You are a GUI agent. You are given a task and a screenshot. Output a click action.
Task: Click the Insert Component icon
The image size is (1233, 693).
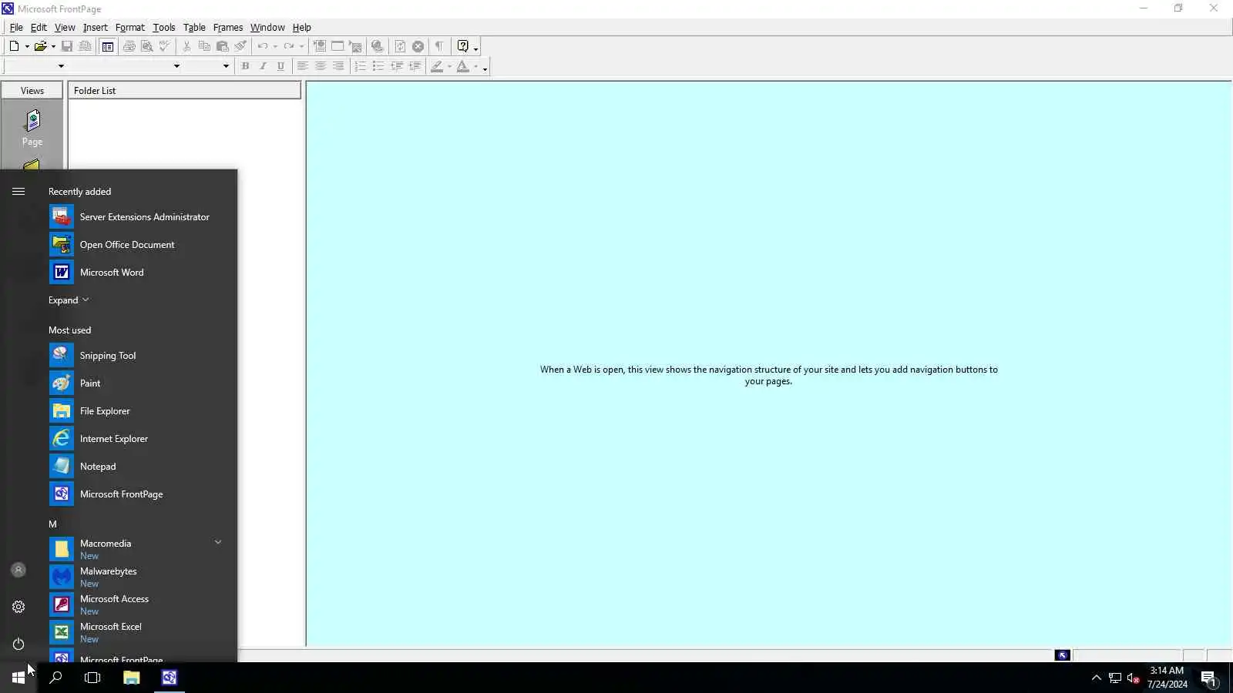[x=319, y=46]
